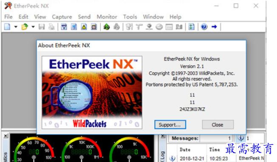Click the blue Help question mark icon
The image size is (277, 162).
[x=204, y=27]
